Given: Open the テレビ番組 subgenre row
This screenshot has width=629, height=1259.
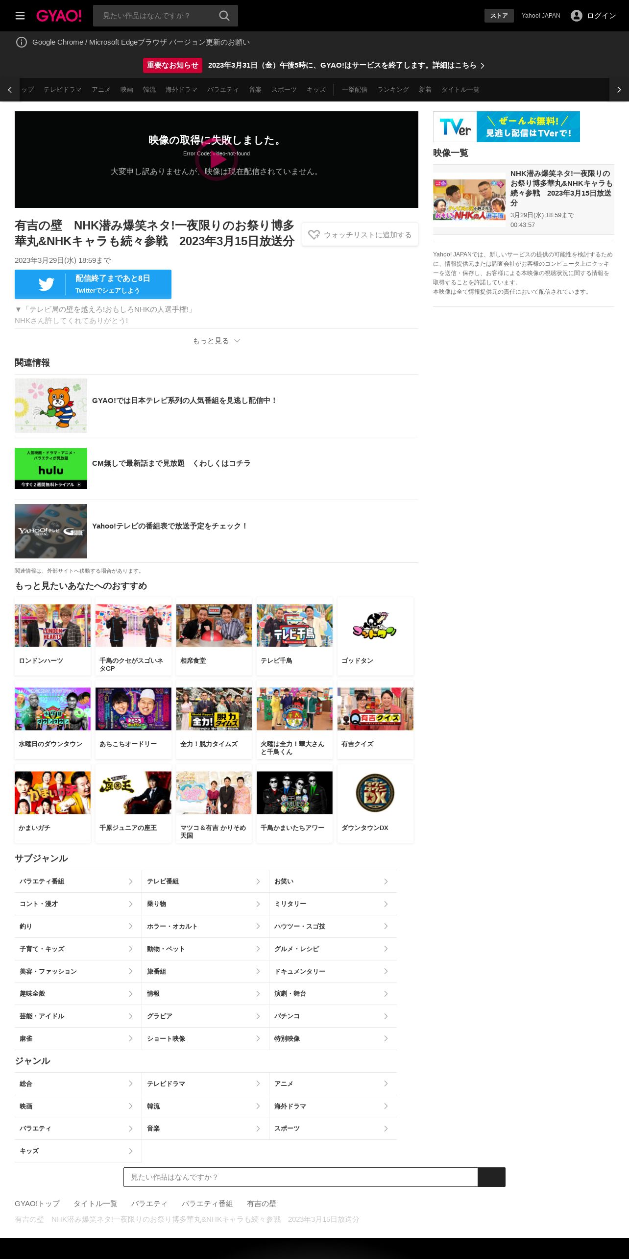Looking at the screenshot, I should click(x=205, y=881).
